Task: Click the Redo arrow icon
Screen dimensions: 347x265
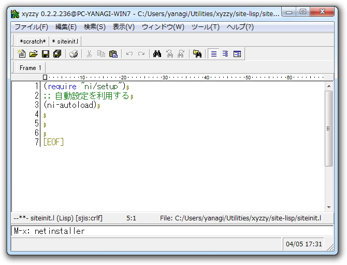Action: pyautogui.click(x=141, y=54)
